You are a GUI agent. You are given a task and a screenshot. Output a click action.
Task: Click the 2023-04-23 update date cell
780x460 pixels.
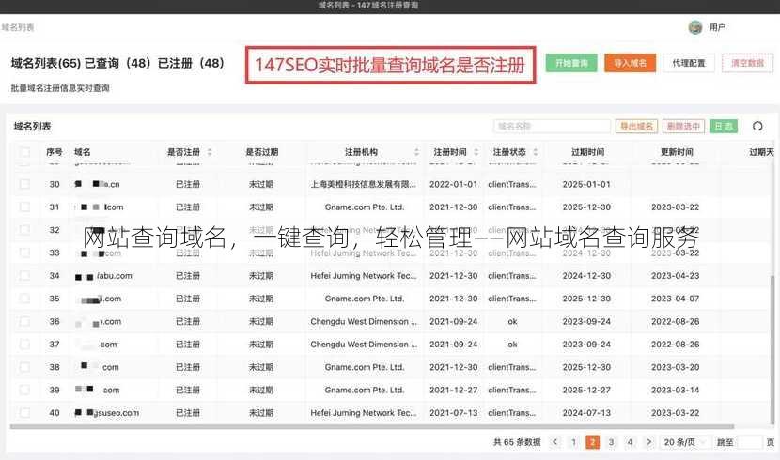pyautogui.click(x=675, y=276)
